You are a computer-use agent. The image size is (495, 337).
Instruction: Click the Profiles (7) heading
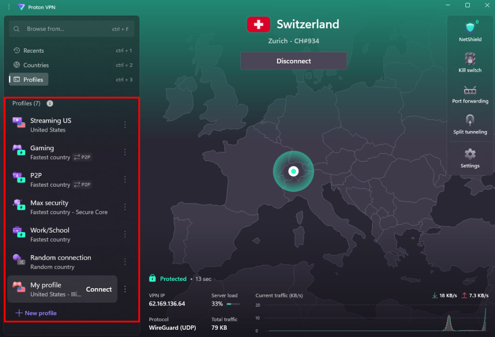26,103
